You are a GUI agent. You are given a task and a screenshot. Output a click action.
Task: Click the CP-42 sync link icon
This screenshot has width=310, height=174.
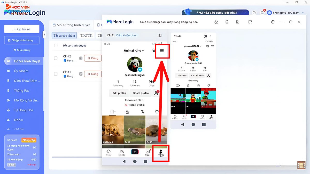tap(205, 36)
